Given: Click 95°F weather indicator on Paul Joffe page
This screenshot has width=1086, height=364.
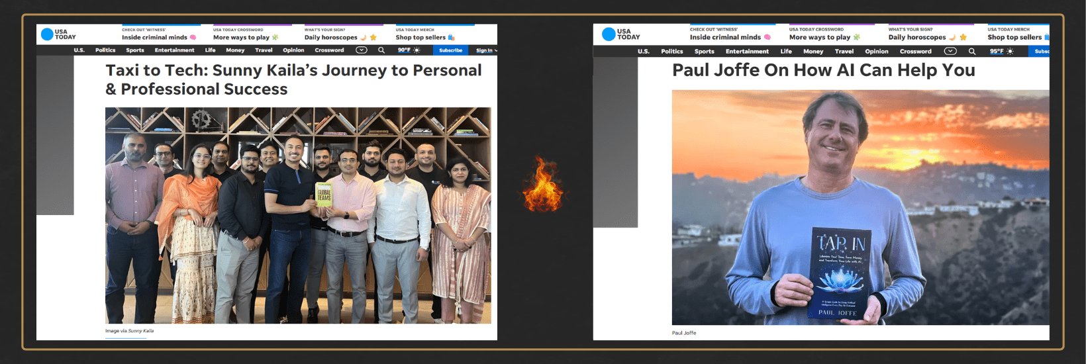Looking at the screenshot, I should pos(1001,51).
